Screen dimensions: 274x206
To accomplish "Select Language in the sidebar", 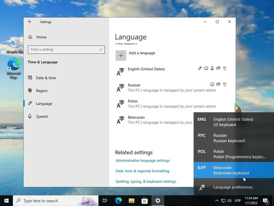I will [40, 104].
